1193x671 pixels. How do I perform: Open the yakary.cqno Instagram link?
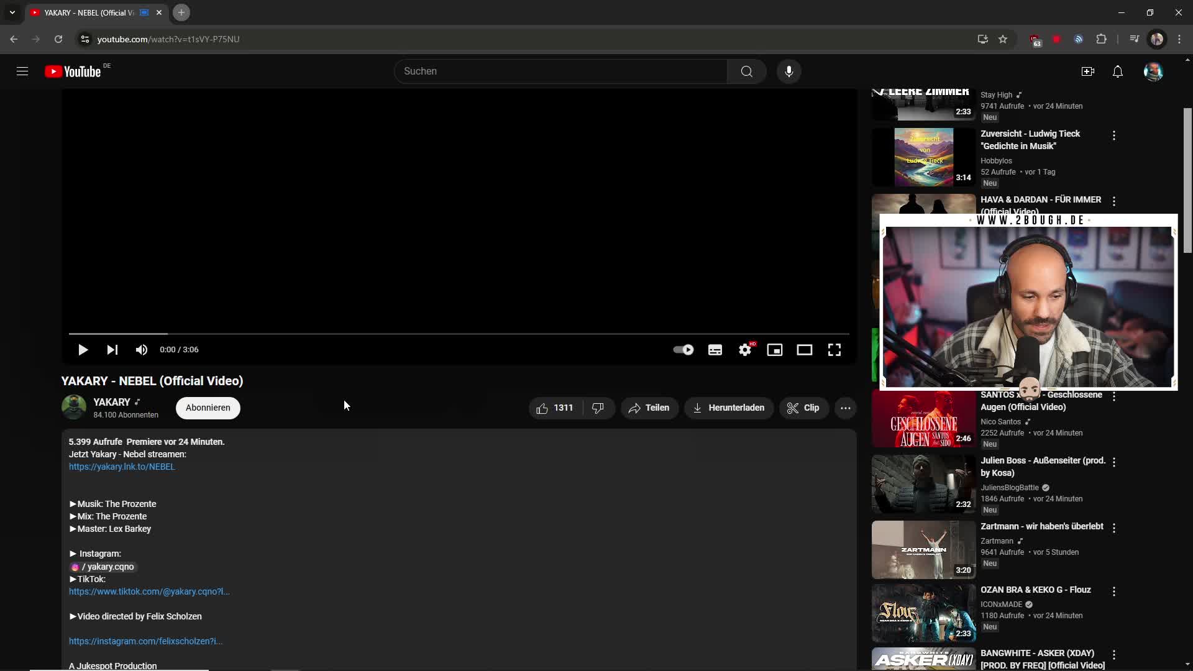coord(103,567)
